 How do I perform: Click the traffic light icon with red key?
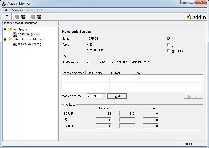tap(39, 17)
